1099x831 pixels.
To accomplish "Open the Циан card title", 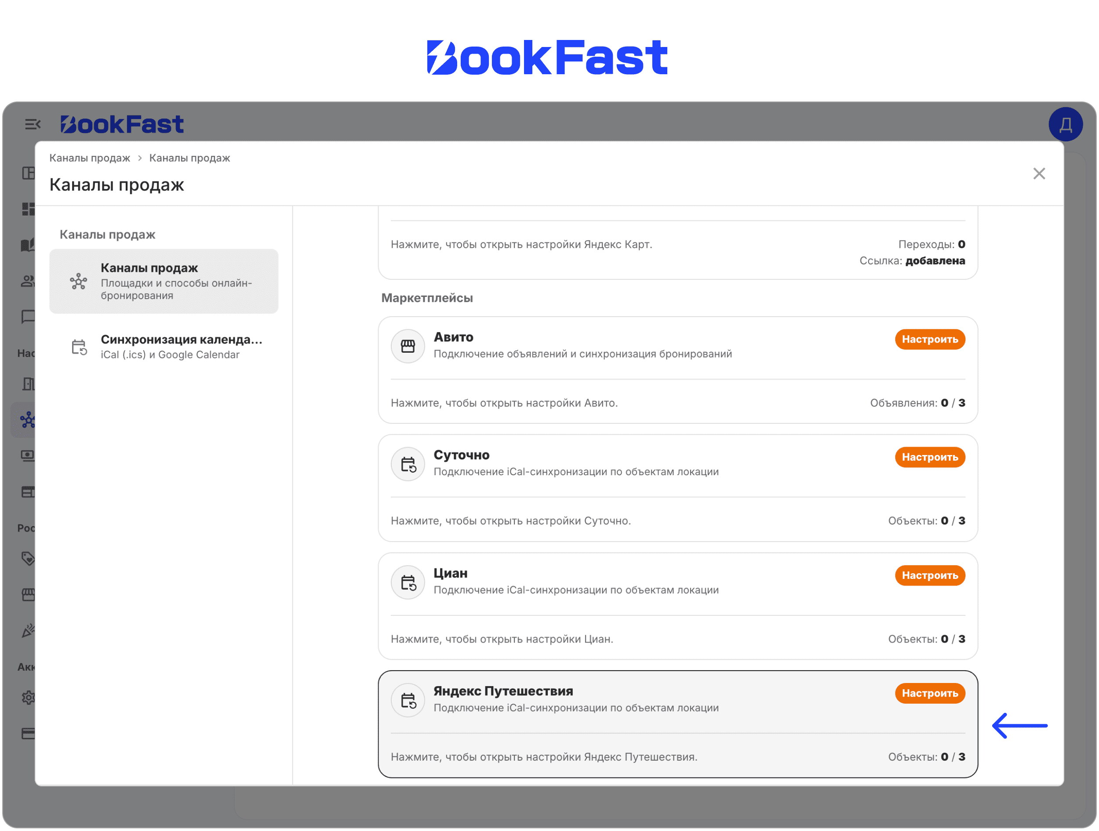I will pos(450,573).
